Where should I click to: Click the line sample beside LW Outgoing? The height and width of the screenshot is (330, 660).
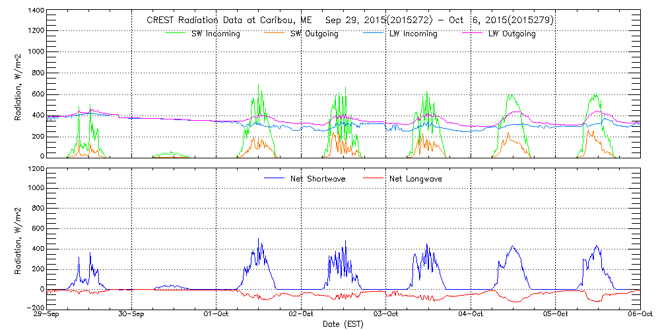(x=472, y=31)
